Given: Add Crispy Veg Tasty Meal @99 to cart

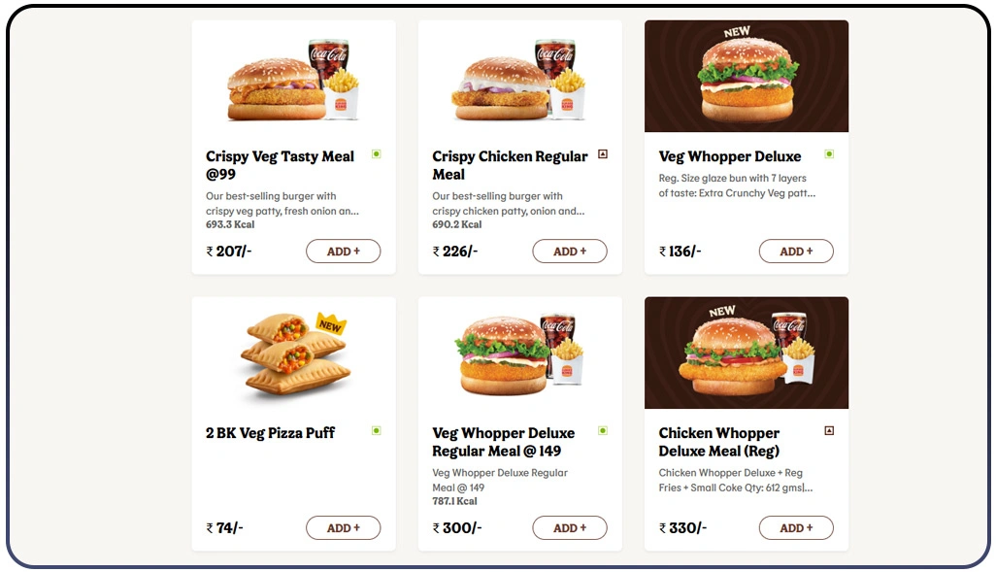Looking at the screenshot, I should point(343,252).
